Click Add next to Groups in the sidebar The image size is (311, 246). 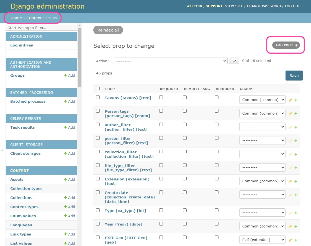(x=70, y=75)
